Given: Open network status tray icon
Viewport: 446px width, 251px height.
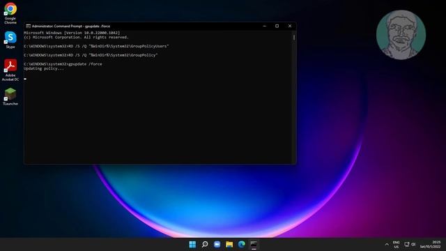Looking at the screenshot, I should (407, 244).
